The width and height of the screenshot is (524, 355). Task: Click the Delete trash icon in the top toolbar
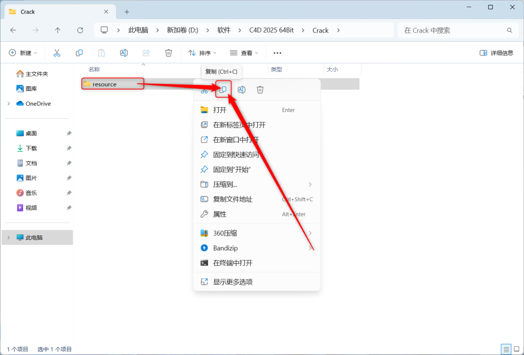[168, 53]
